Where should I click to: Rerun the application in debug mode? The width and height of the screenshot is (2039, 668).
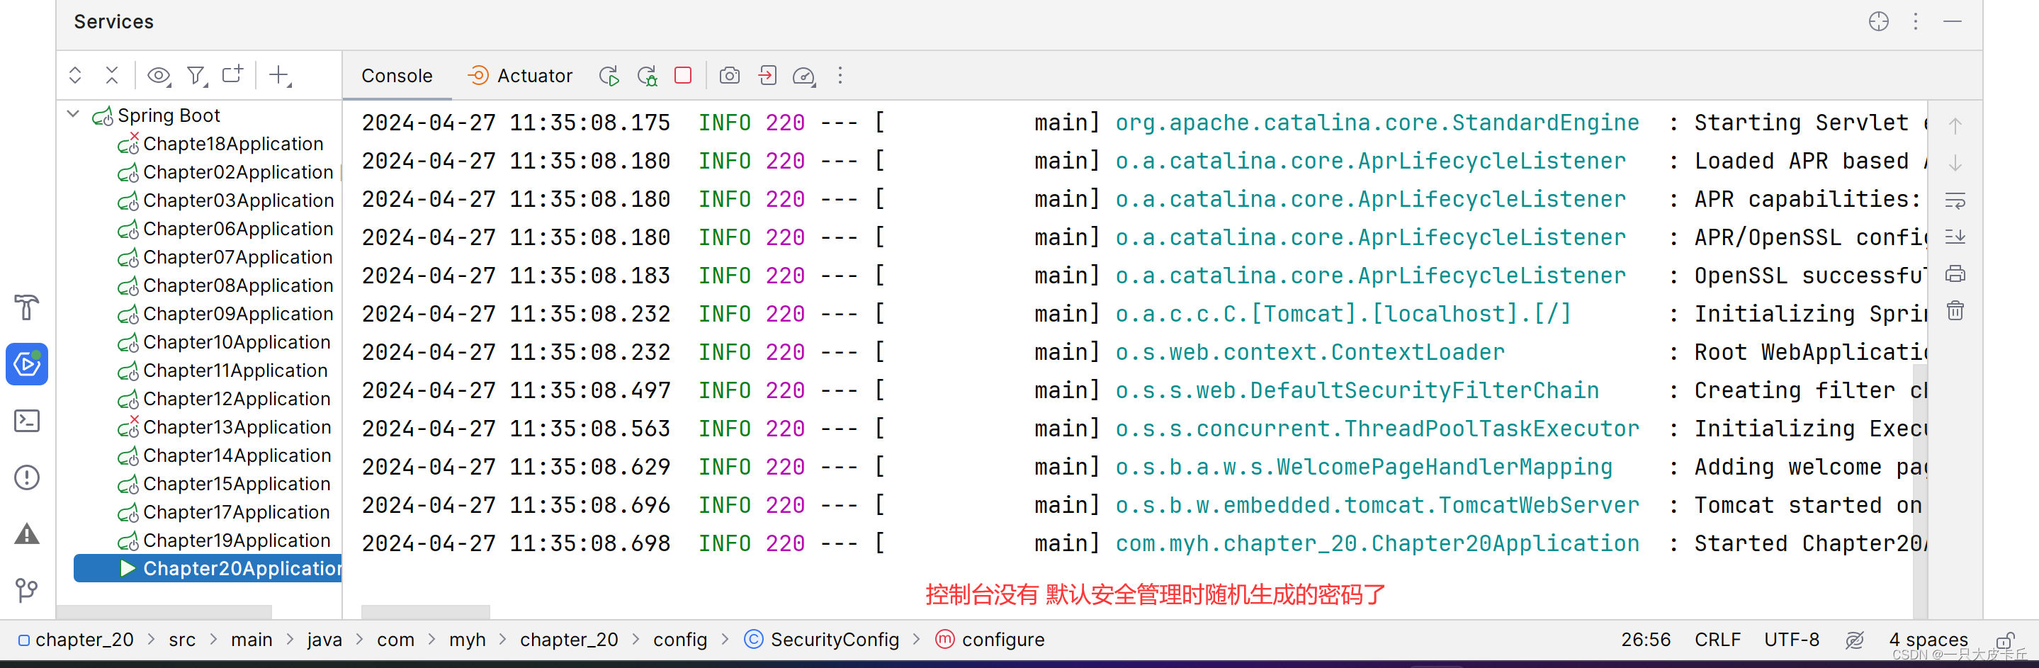pyautogui.click(x=648, y=76)
